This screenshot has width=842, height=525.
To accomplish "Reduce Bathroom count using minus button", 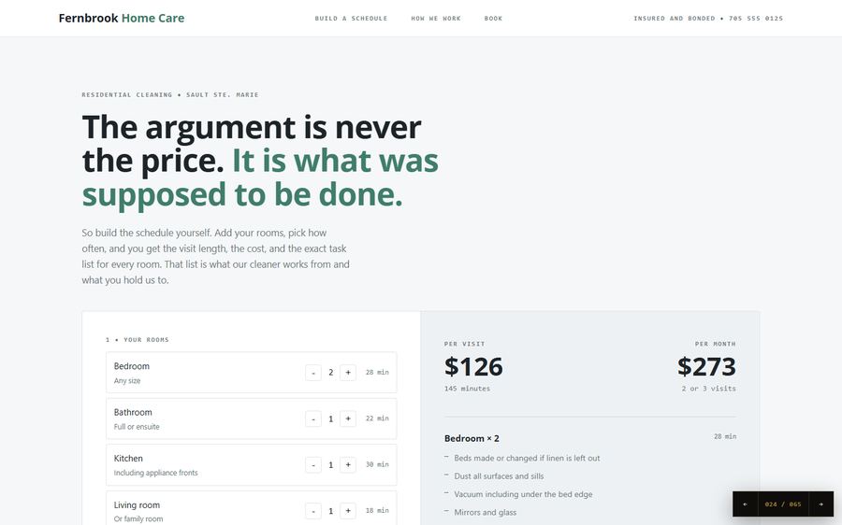I will point(313,419).
